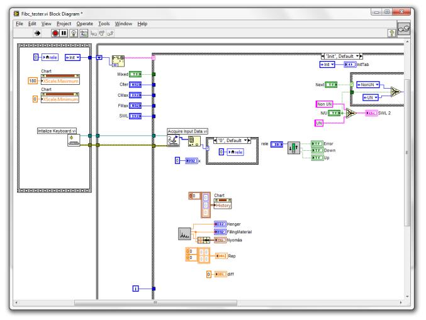The height and width of the screenshot is (320, 426).
Task: Select the Henger indicator terminal
Action: [220, 224]
